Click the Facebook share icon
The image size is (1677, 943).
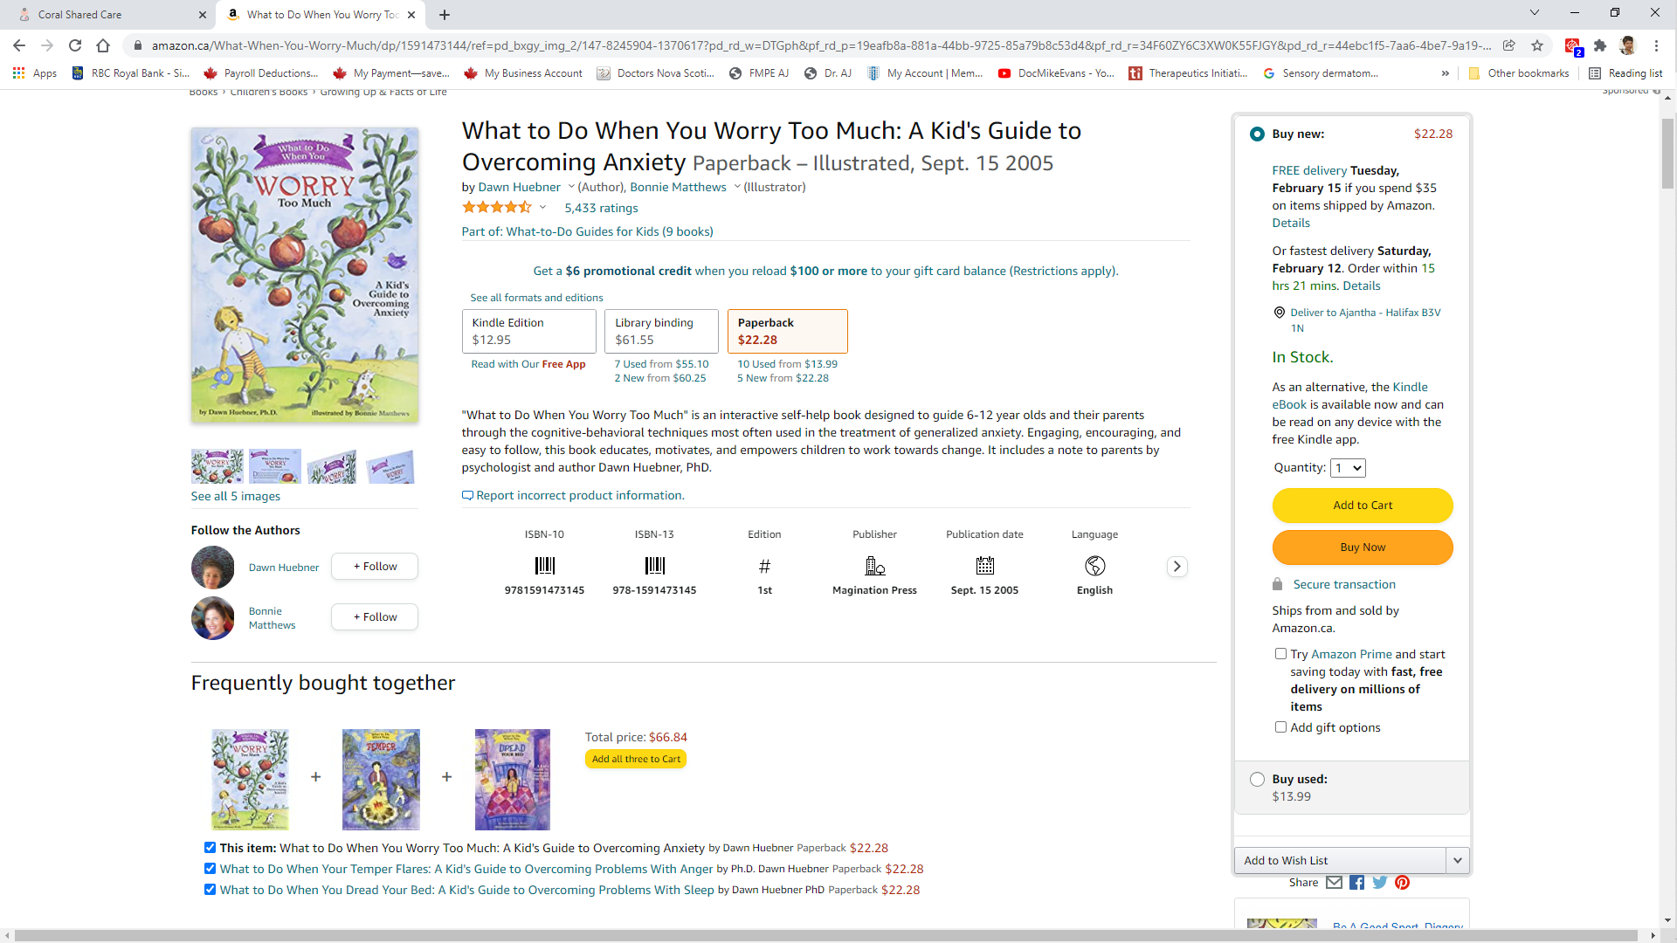(x=1356, y=883)
